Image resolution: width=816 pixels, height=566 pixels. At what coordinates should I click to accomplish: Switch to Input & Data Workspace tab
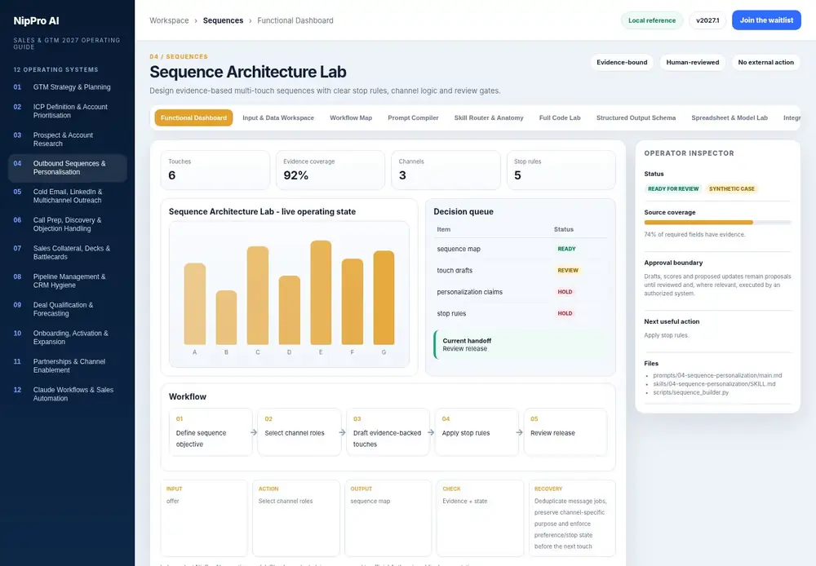278,118
